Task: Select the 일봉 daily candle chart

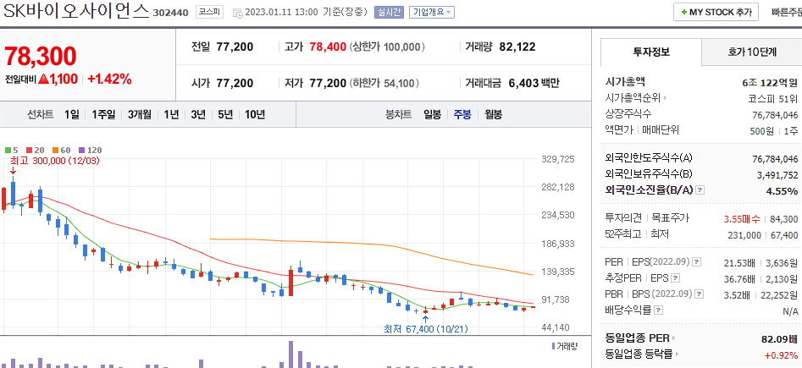Action: 432,114
